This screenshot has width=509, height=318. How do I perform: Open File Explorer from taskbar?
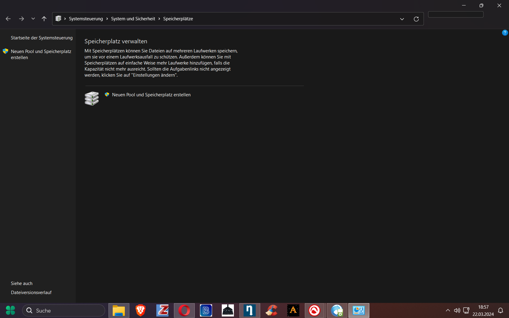coord(119,310)
